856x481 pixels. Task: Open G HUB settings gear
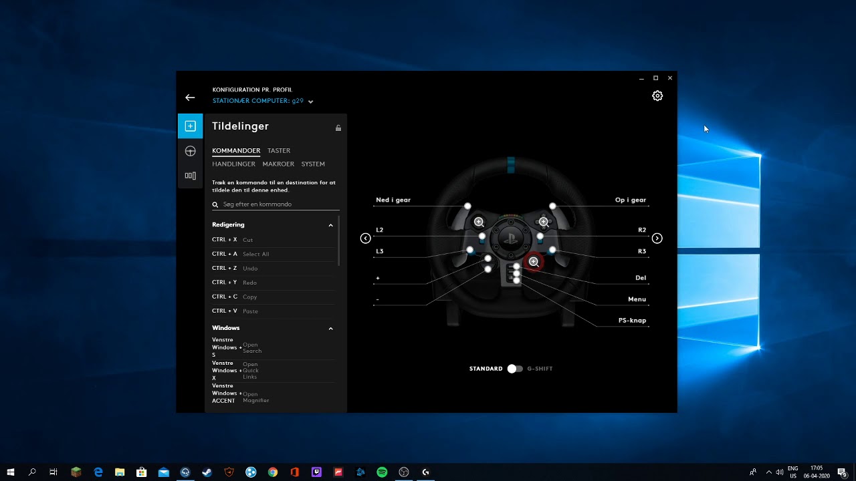coord(657,96)
